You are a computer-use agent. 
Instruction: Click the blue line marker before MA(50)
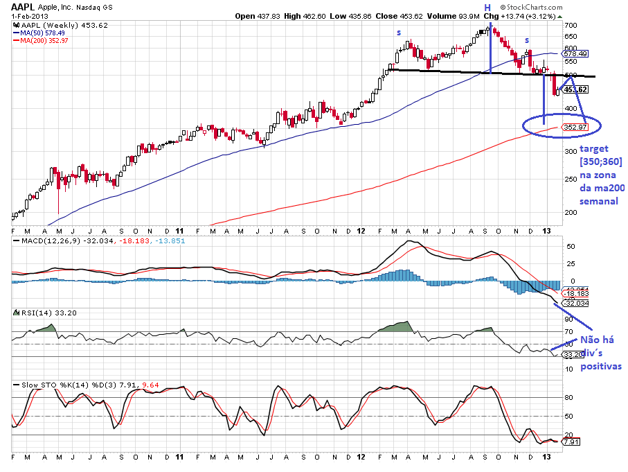click(x=17, y=33)
